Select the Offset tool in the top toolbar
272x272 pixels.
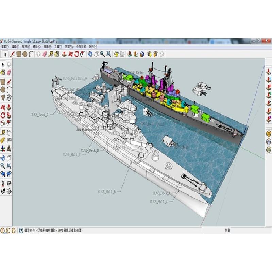(83, 54)
